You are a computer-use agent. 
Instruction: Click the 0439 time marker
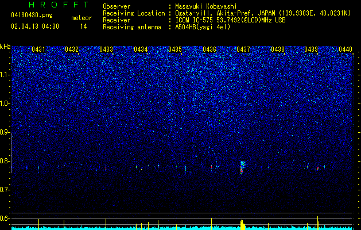pyautogui.click(x=311, y=49)
